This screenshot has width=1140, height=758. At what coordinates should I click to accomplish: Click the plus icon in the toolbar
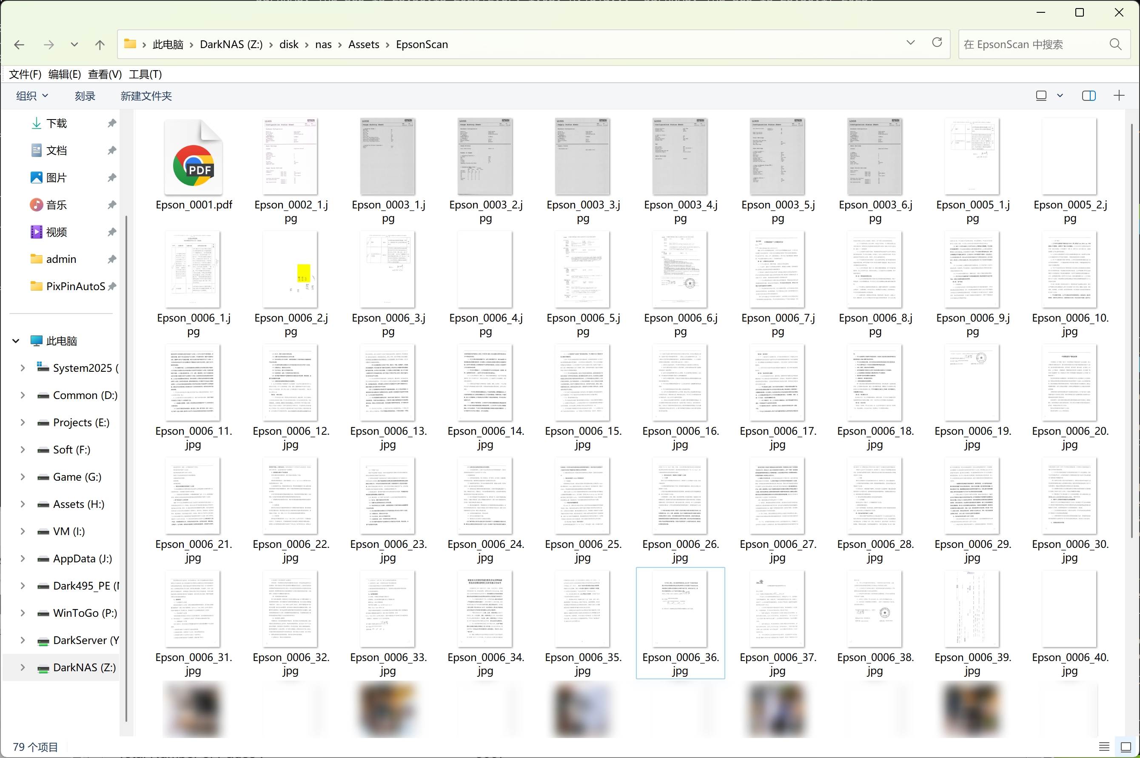pos(1119,96)
